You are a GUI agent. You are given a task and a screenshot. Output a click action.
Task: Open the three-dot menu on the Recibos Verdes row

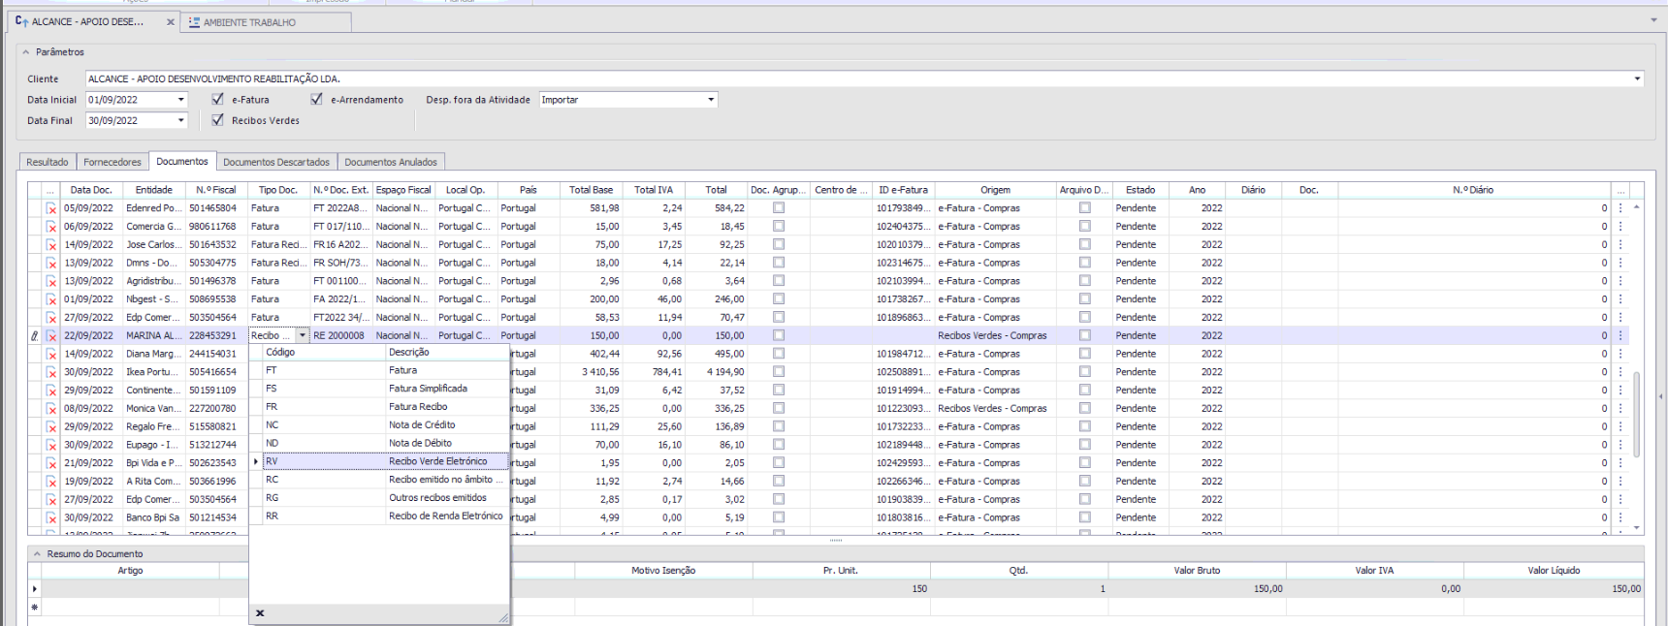pos(1620,336)
